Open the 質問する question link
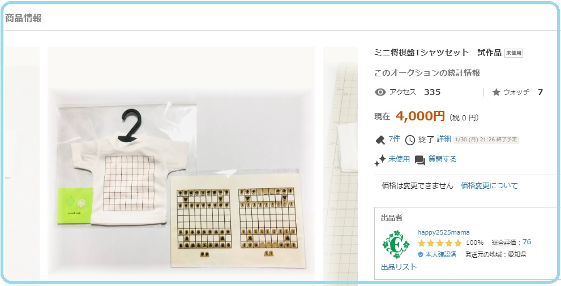The height and width of the screenshot is (286, 561). pyautogui.click(x=442, y=159)
